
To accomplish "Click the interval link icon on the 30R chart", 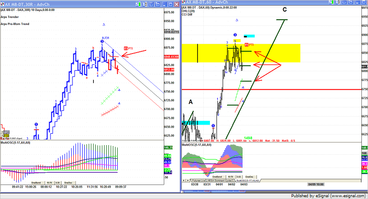I will [x=144, y=3].
